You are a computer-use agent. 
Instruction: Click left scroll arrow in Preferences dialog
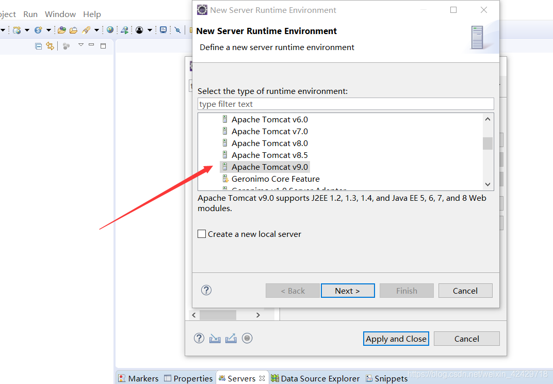coord(193,315)
